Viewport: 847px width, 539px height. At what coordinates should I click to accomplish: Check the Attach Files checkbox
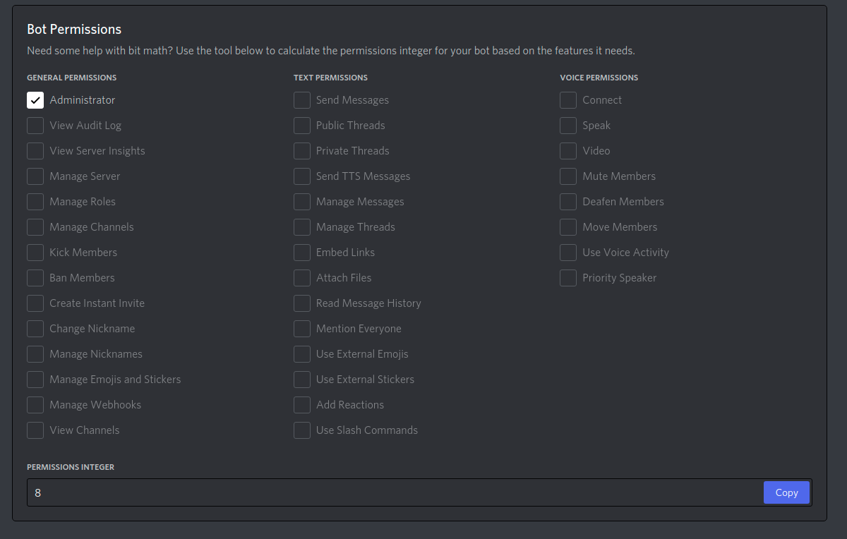click(302, 278)
